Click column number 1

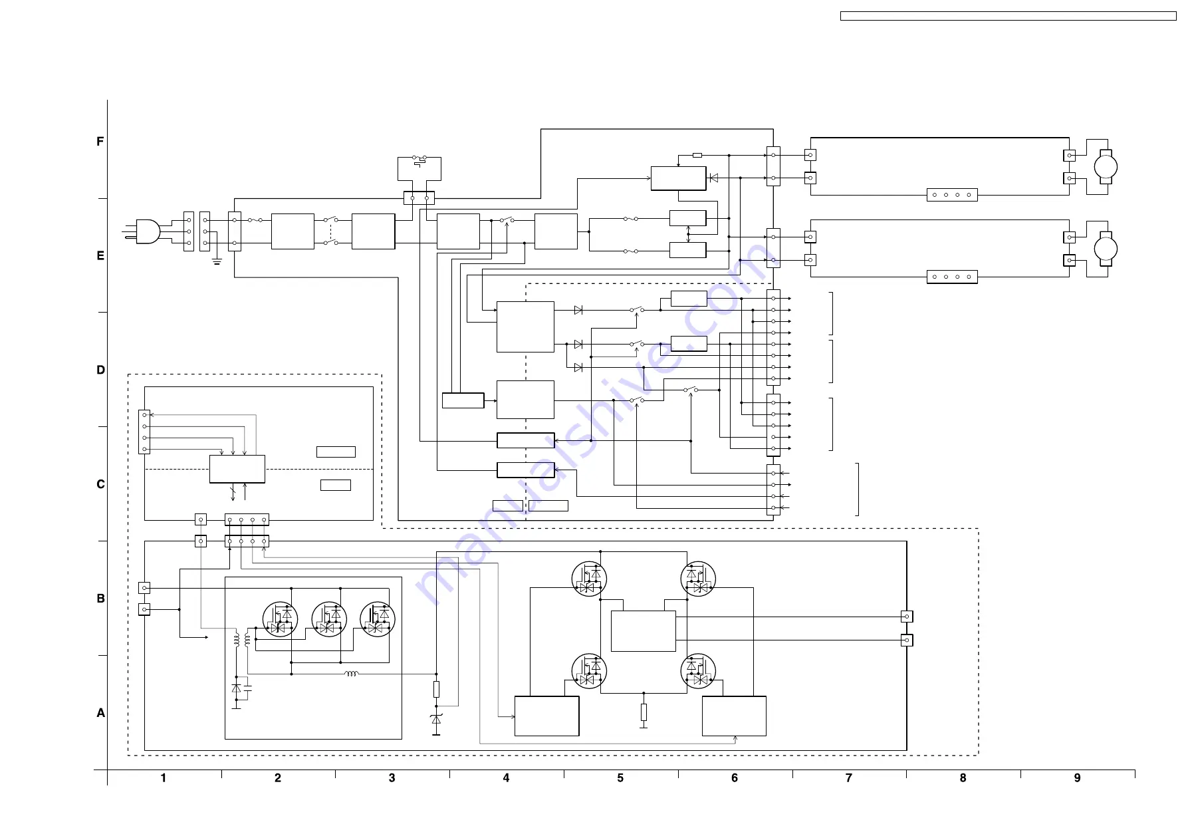[164, 778]
